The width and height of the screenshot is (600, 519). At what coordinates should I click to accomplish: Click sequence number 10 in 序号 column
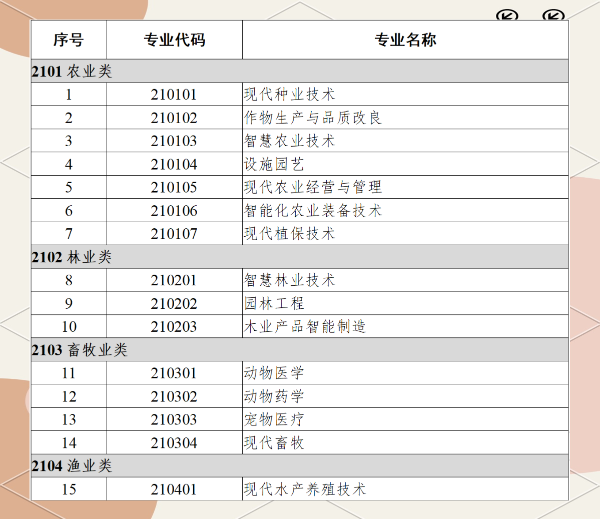coord(69,326)
